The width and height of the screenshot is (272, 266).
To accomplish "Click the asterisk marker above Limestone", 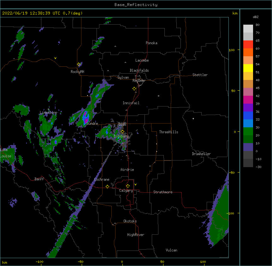I will 49,109.
